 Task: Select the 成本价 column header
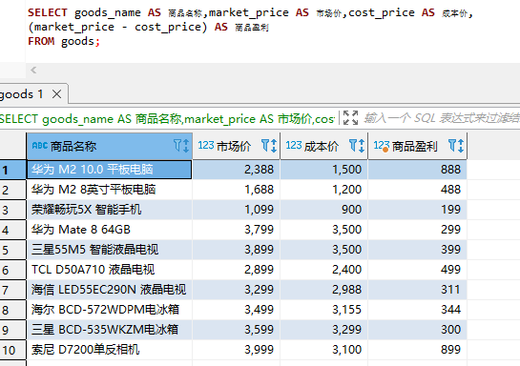(x=324, y=146)
